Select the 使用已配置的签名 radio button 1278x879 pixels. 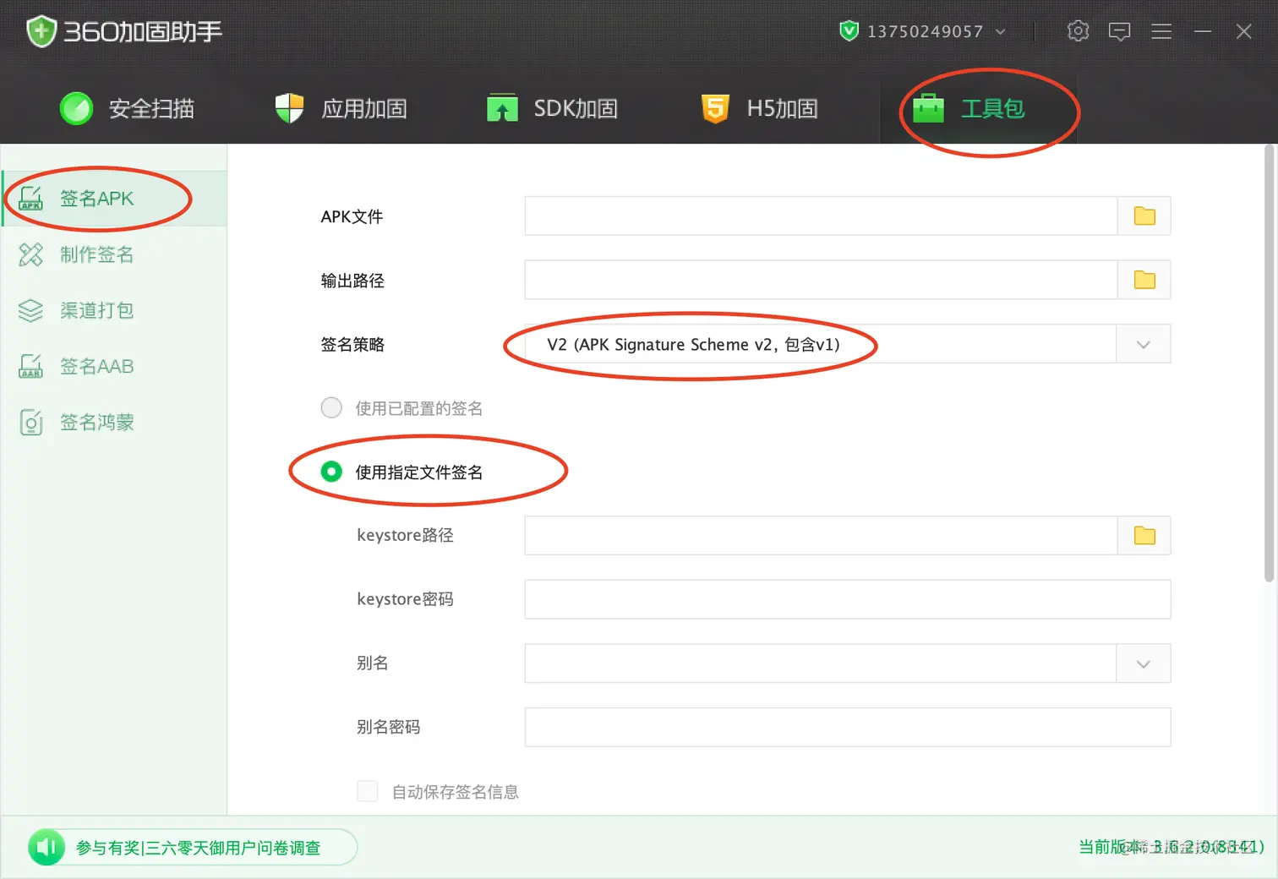[x=331, y=408]
